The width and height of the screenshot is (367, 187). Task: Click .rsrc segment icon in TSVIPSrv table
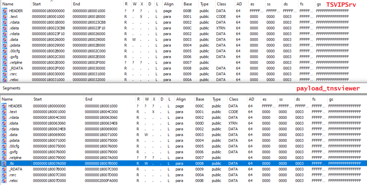[5, 74]
